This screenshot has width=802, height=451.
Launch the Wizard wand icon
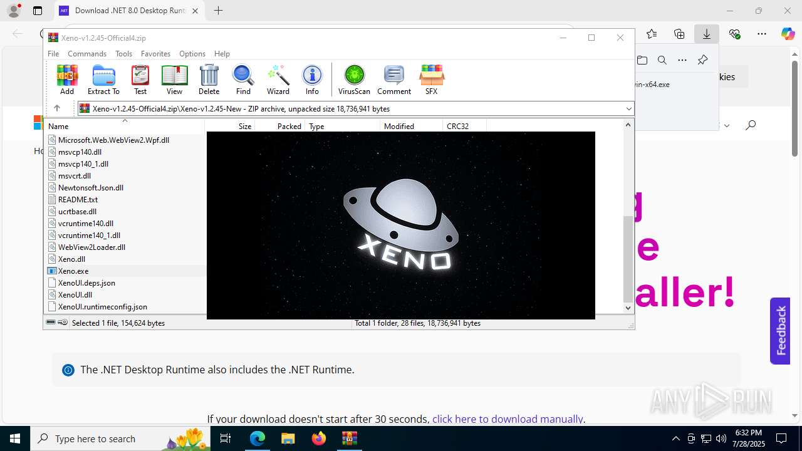[x=278, y=80]
